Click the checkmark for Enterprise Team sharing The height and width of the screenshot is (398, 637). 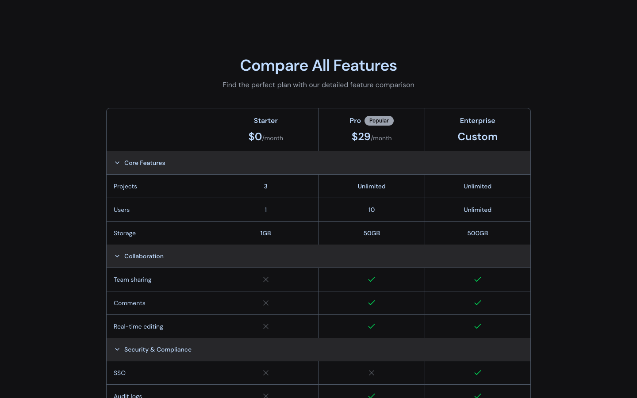tap(478, 279)
